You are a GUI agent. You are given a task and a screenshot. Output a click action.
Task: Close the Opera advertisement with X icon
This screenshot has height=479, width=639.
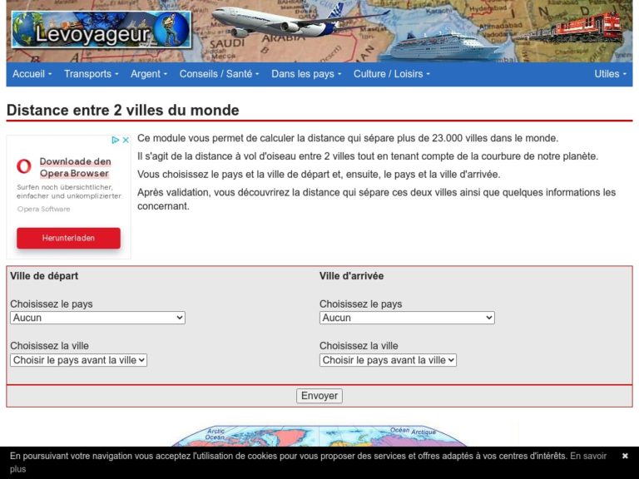point(126,140)
